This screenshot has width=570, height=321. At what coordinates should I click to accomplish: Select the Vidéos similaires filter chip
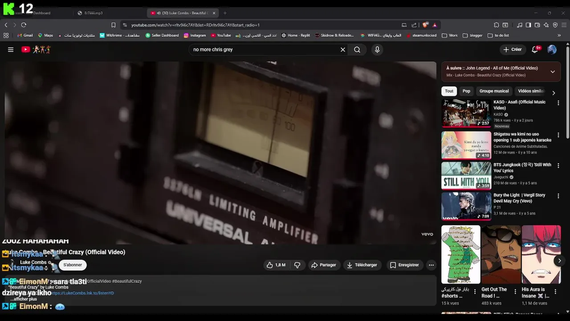pos(531,91)
